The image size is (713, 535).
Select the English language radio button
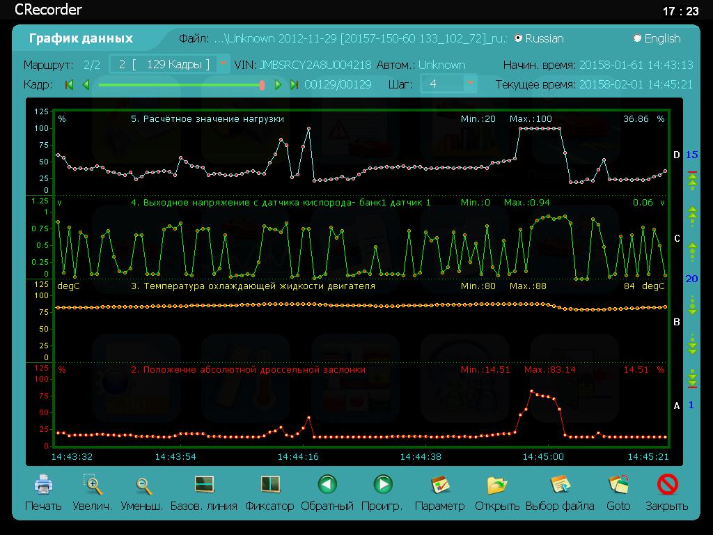pos(637,39)
